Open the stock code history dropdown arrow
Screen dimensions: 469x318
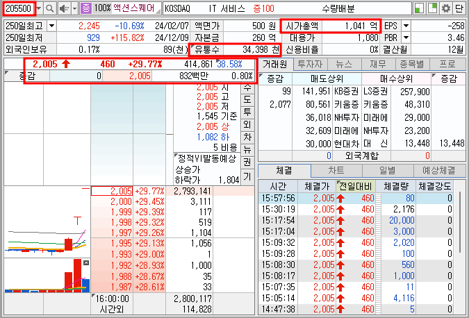point(39,8)
